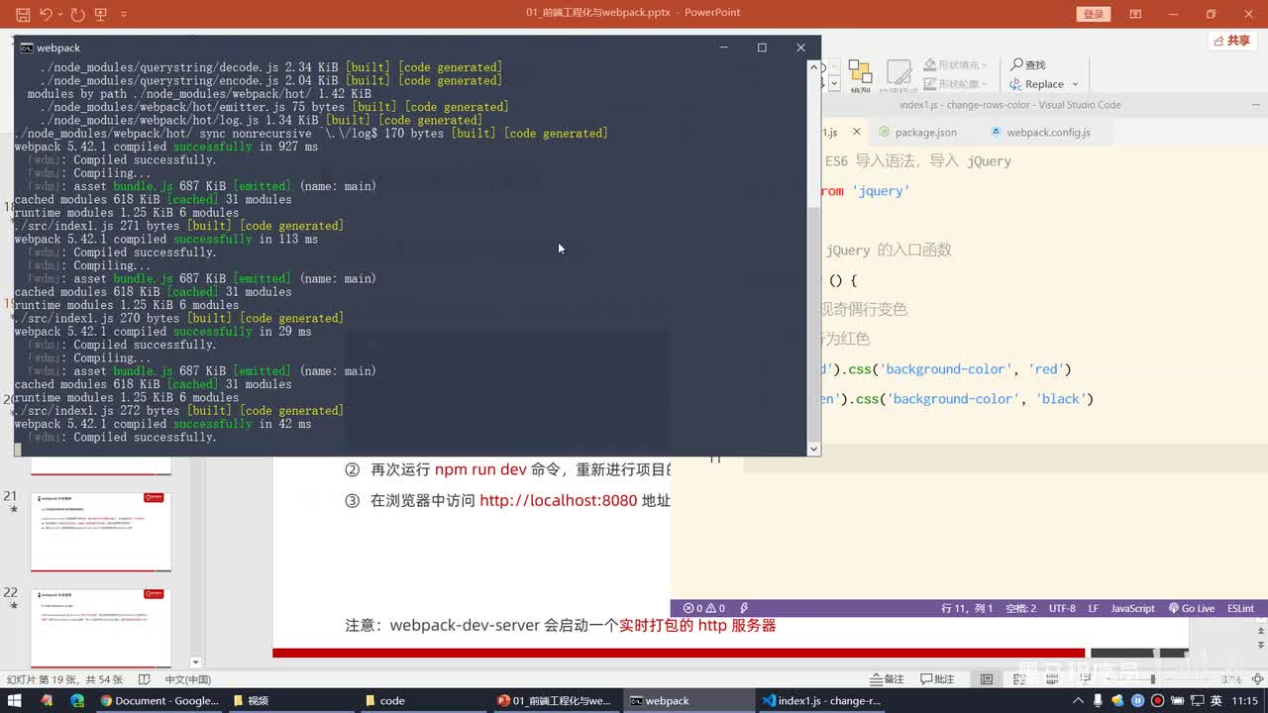Switch to webpack.config.js tab in VS Code

(x=1040, y=132)
